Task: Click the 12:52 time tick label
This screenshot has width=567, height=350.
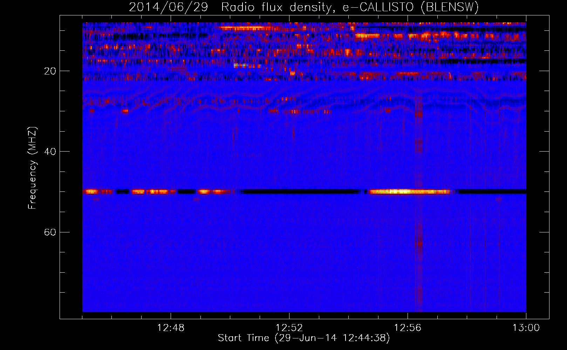Action: coord(289,328)
